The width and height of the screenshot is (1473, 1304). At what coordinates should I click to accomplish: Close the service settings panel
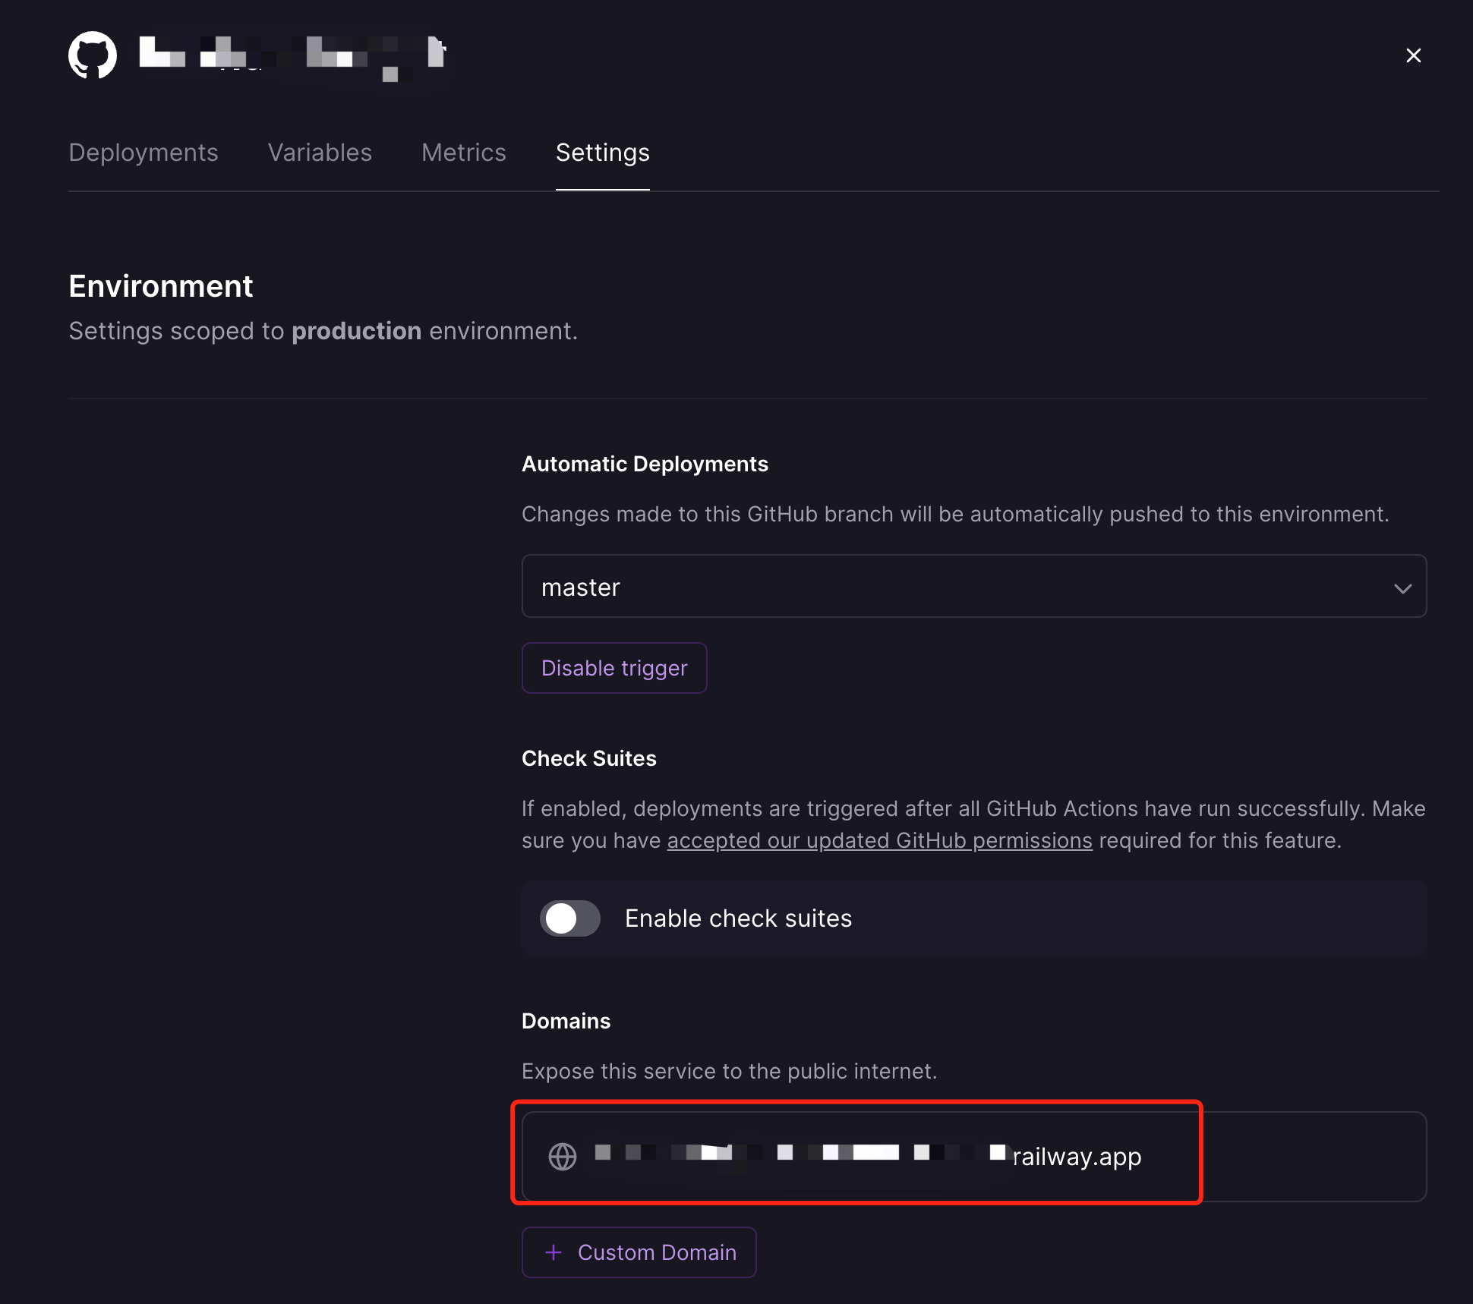click(x=1413, y=55)
